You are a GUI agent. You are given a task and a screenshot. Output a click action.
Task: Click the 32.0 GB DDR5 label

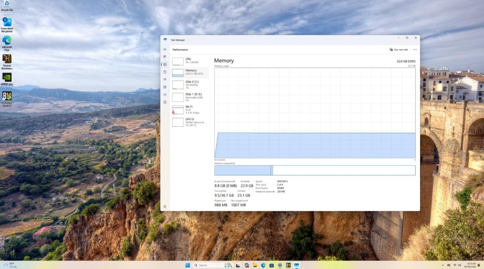point(406,62)
